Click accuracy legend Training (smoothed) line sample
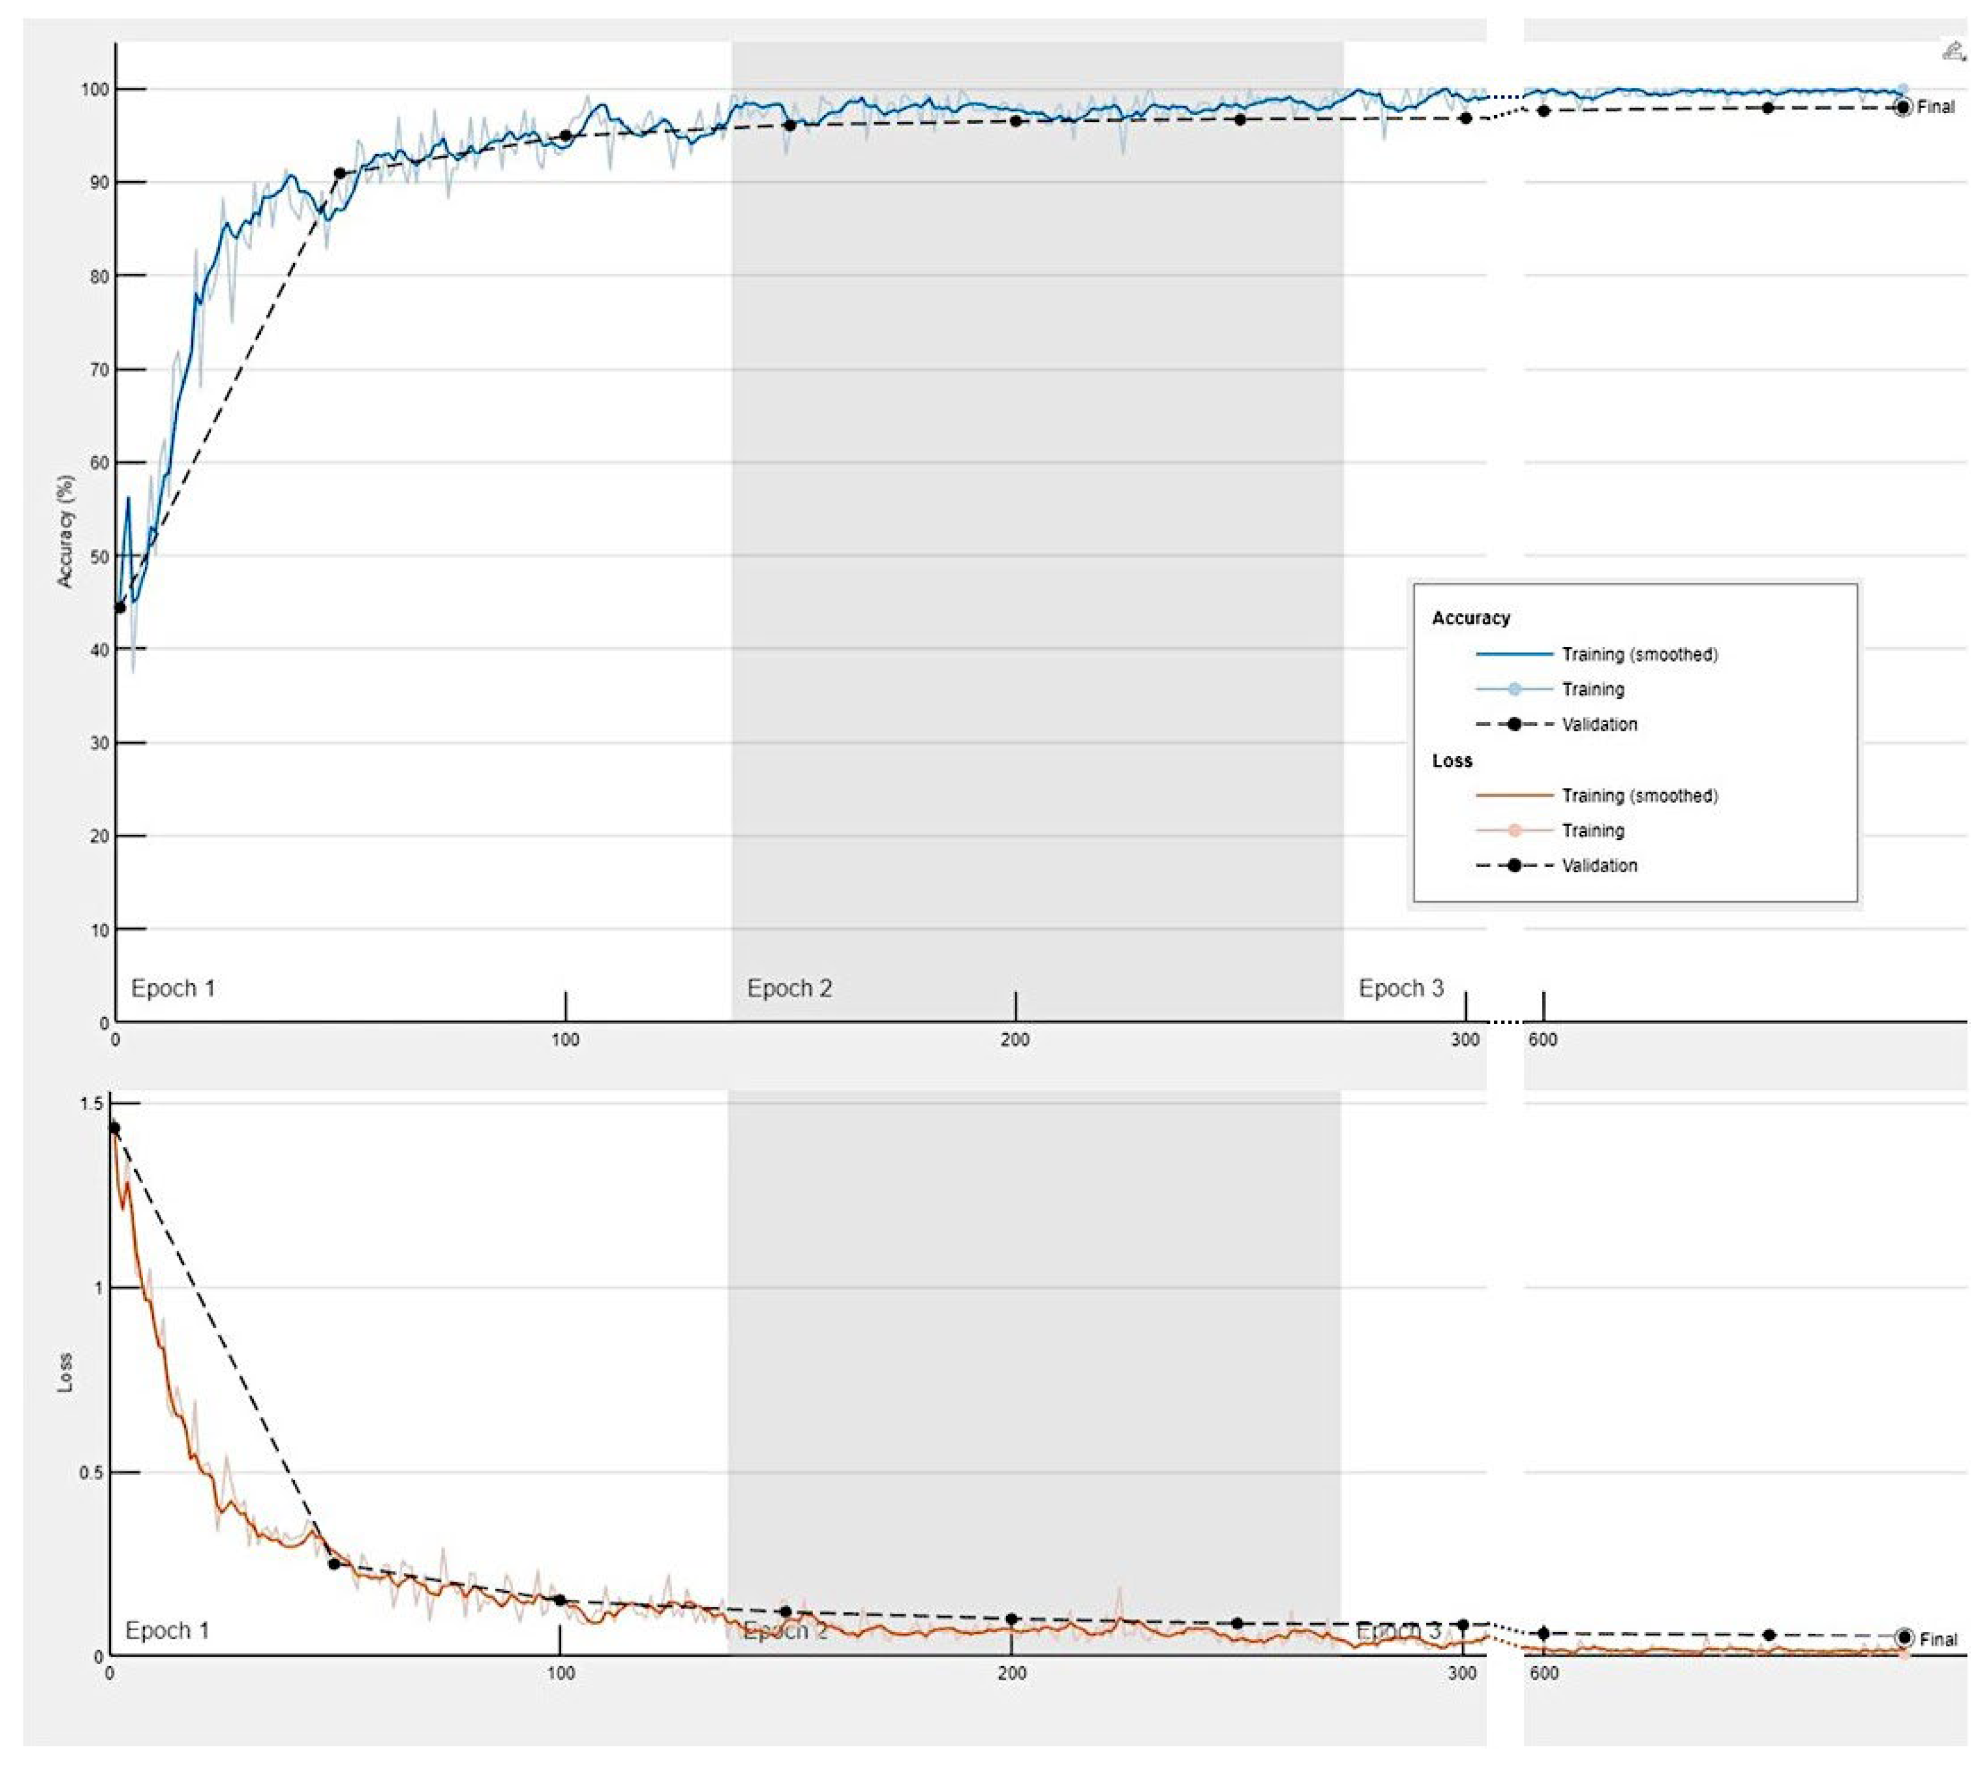Viewport: 1984px width, 1768px height. coord(1514,655)
